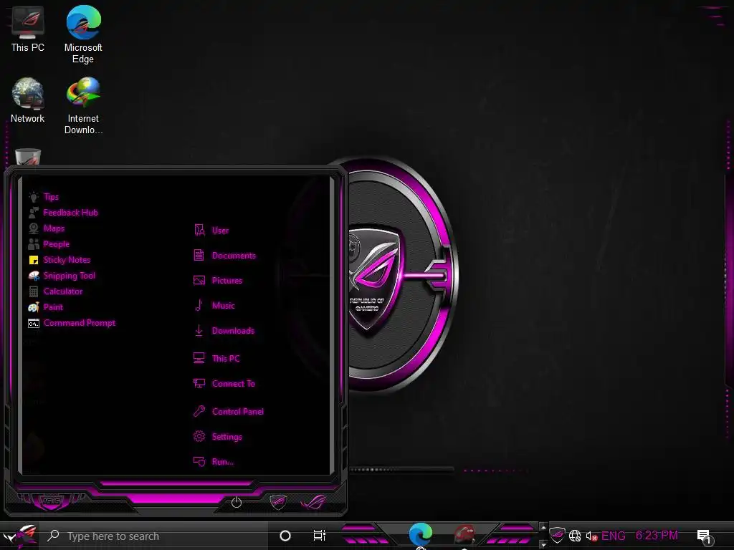Click the power button in start menu
The height and width of the screenshot is (550, 734).
(237, 502)
